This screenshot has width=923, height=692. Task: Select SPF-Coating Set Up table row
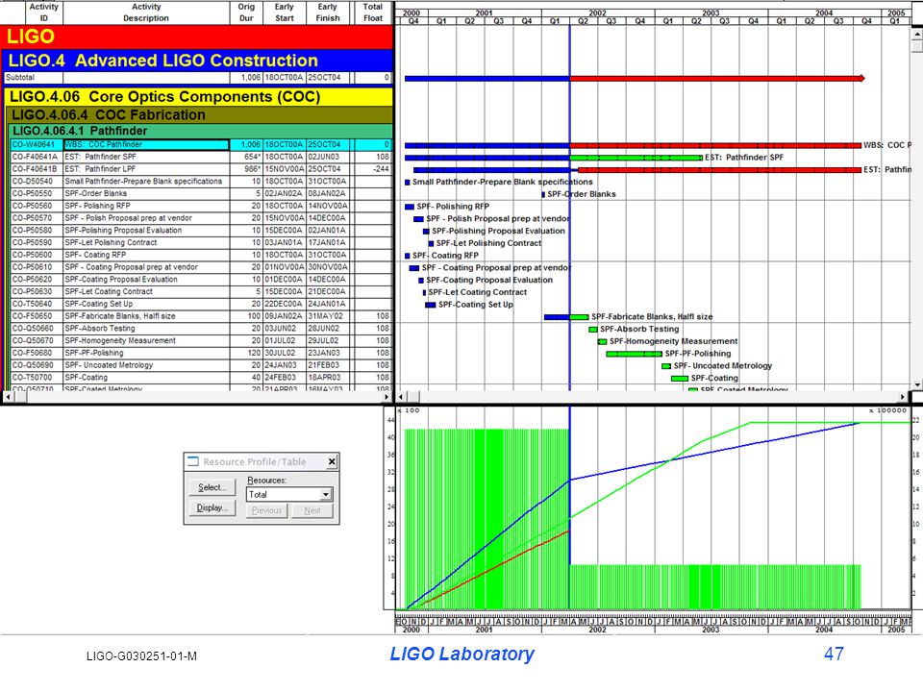click(201, 305)
